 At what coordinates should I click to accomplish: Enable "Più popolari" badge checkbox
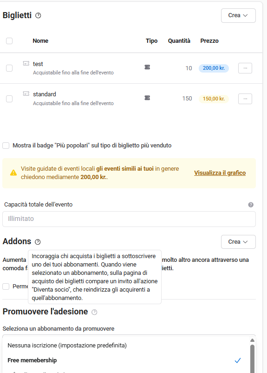[6, 146]
